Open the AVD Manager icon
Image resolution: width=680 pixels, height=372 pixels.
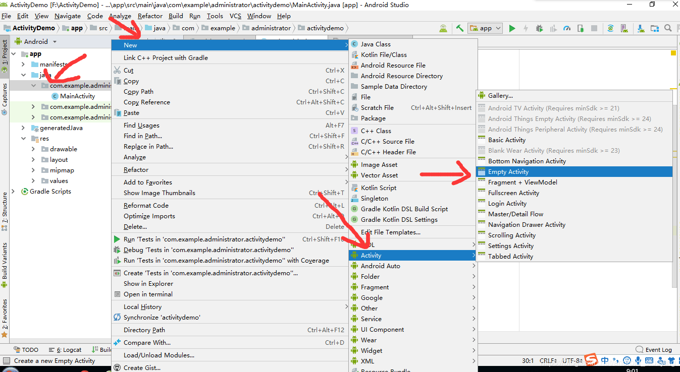coord(624,28)
